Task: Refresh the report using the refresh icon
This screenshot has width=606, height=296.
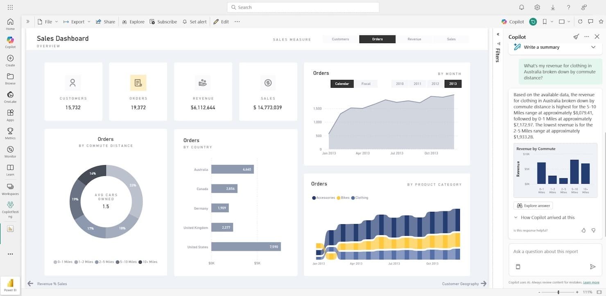Action: coord(580,21)
